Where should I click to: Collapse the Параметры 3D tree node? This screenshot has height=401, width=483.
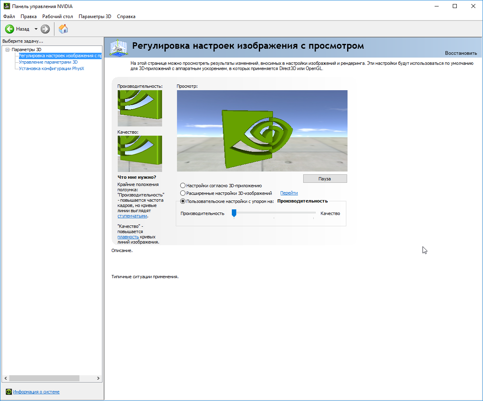8,50
